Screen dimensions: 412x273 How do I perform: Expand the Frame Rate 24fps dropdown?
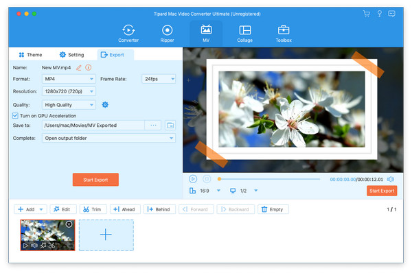click(159, 79)
